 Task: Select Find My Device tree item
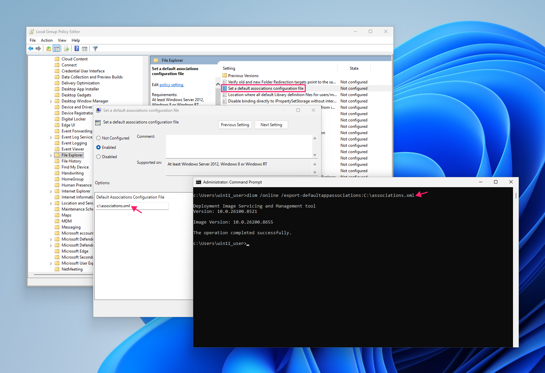point(75,167)
